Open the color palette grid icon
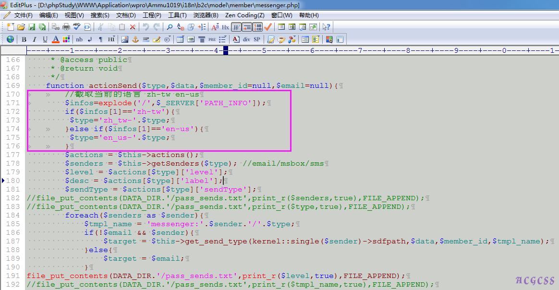Viewport: 559px width, 290px height. tap(66, 39)
